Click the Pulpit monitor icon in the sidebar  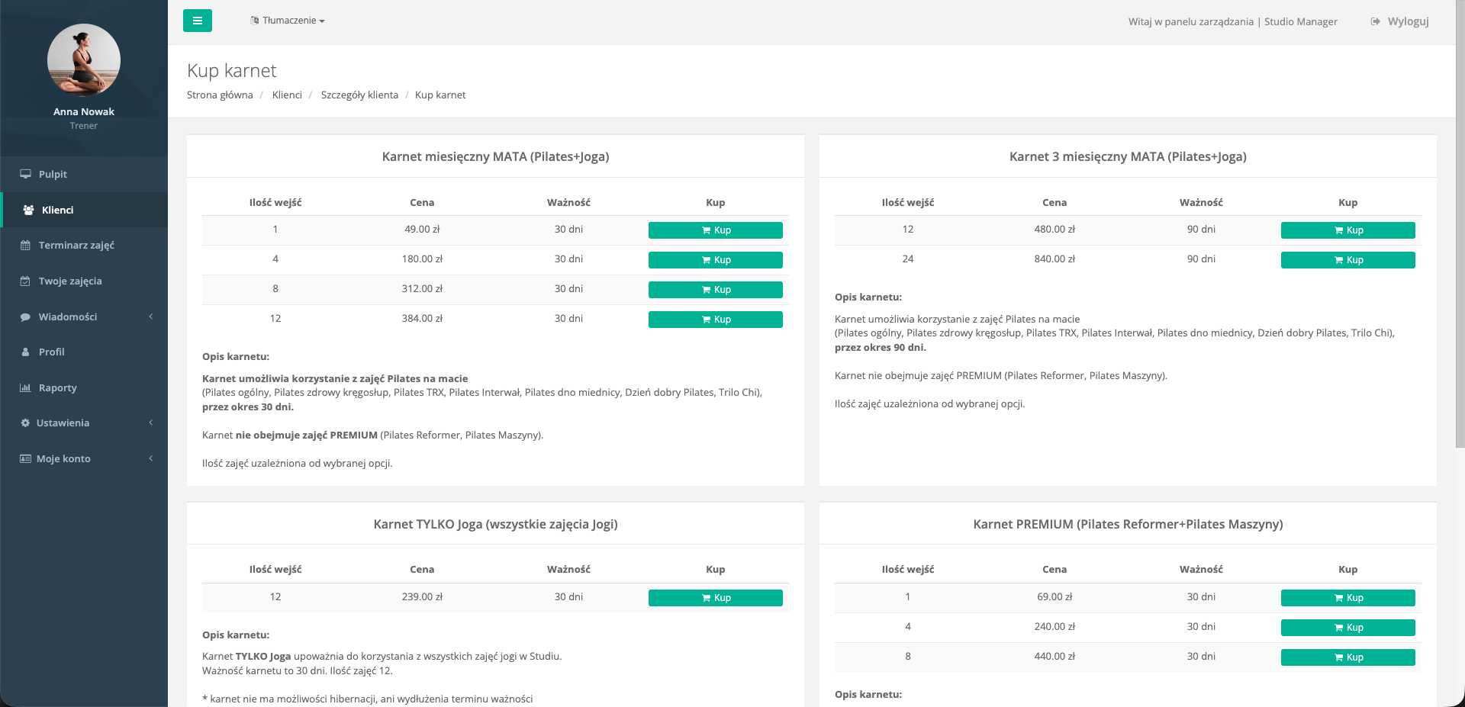pyautogui.click(x=25, y=174)
